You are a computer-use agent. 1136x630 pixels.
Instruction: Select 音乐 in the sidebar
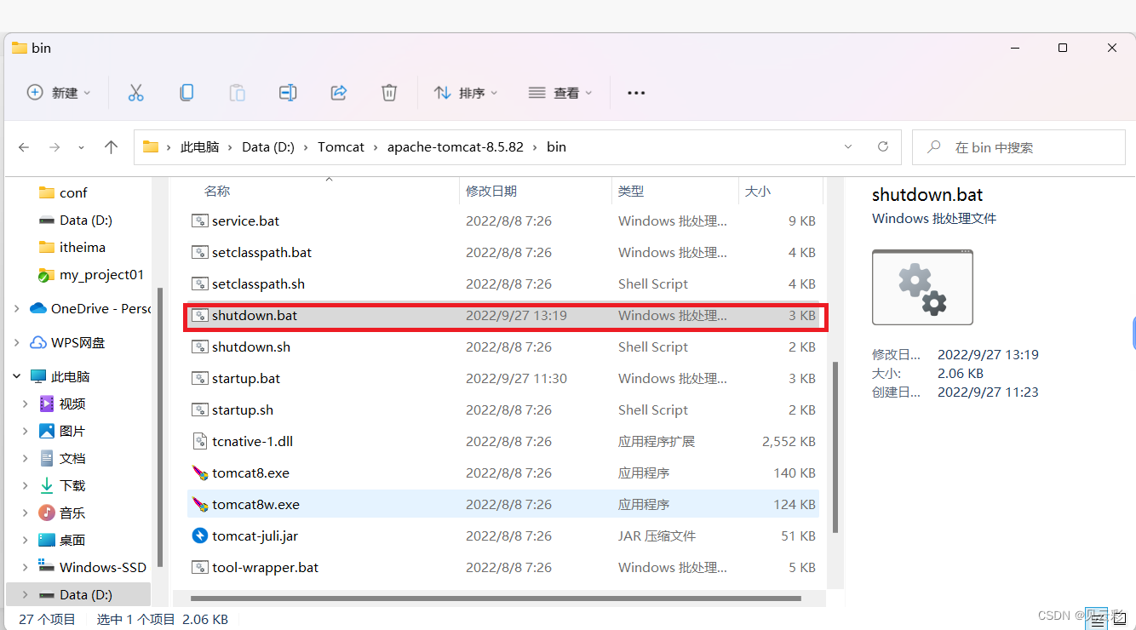pyautogui.click(x=72, y=513)
